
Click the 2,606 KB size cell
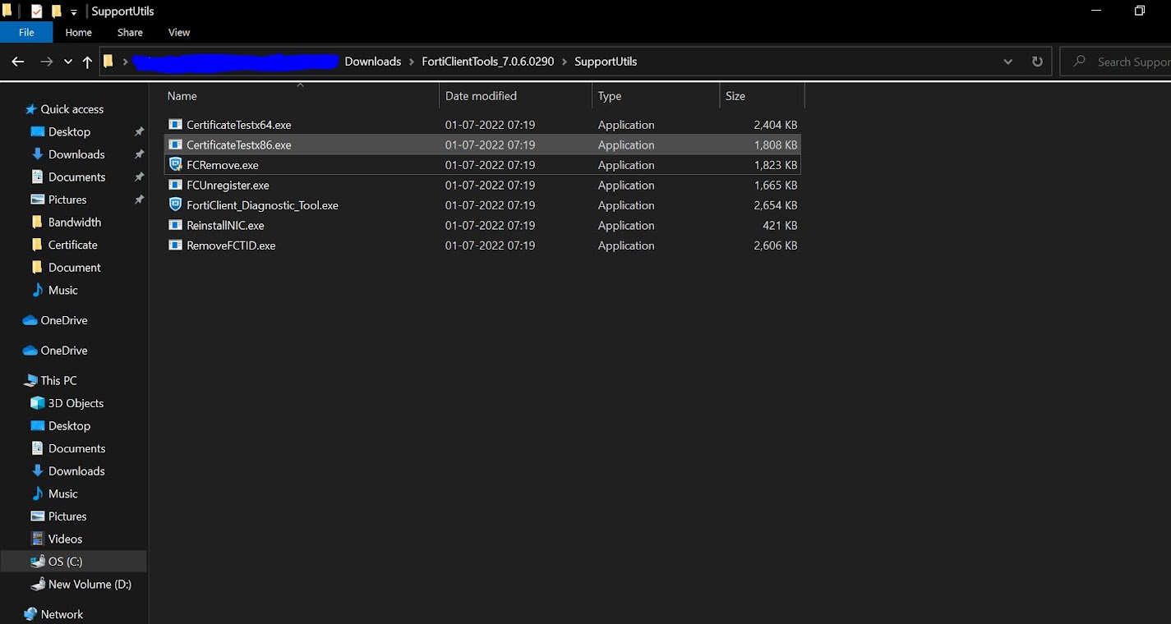click(775, 245)
